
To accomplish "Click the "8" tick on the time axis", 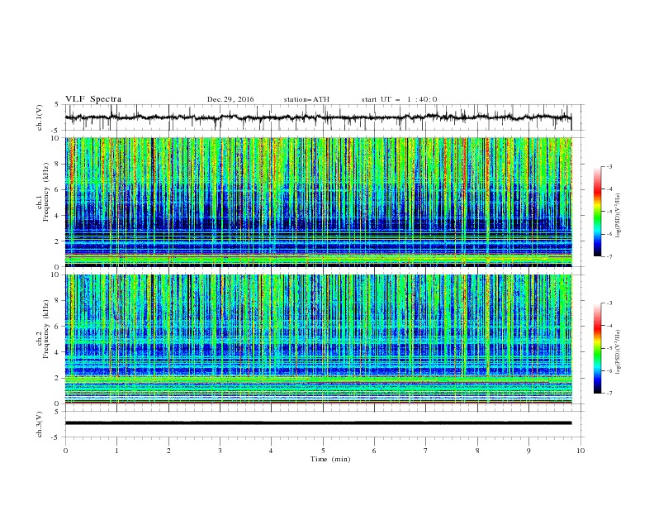I will (477, 451).
